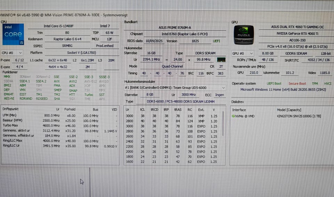Click the NVIDIA GeForce logo
334x197 pixels.
click(244, 35)
